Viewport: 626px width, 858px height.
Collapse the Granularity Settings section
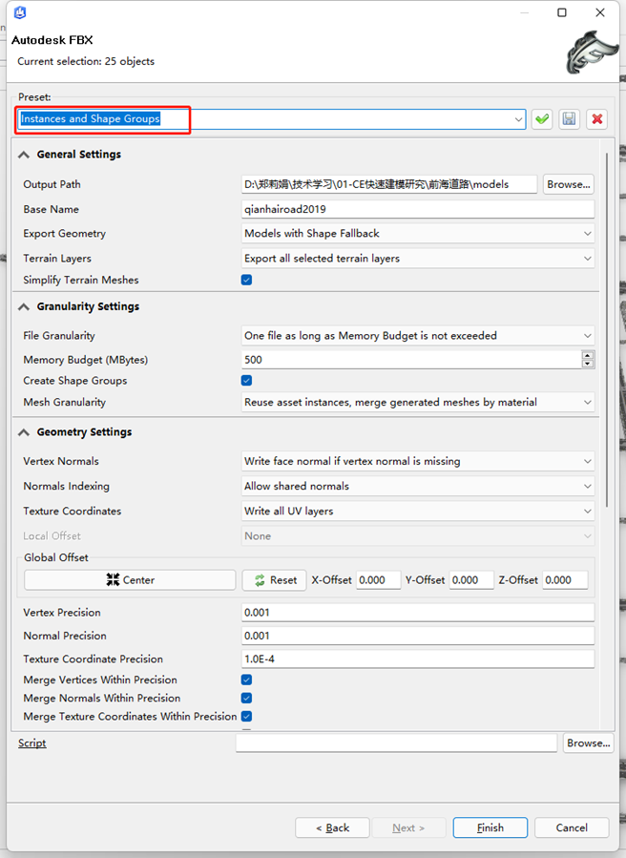coord(24,307)
